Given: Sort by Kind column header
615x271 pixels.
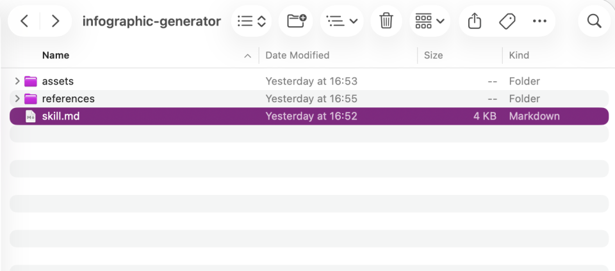Looking at the screenshot, I should 519,56.
